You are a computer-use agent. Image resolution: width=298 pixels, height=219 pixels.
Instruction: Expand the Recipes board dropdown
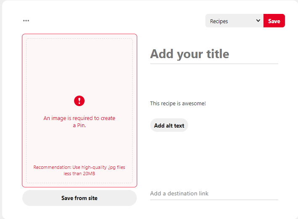click(234, 21)
